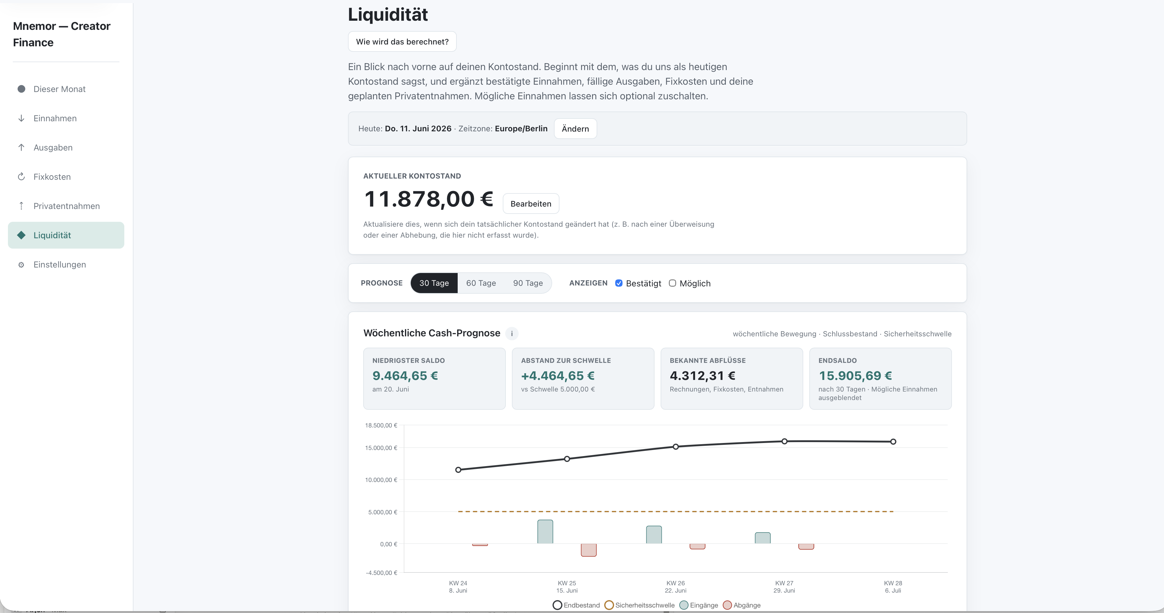Click Bearbeiten next to Kontostand
Viewport: 1164px width, 613px height.
[531, 204]
